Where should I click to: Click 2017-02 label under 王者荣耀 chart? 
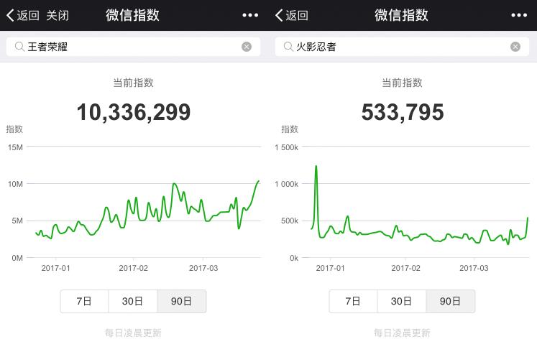(x=133, y=268)
